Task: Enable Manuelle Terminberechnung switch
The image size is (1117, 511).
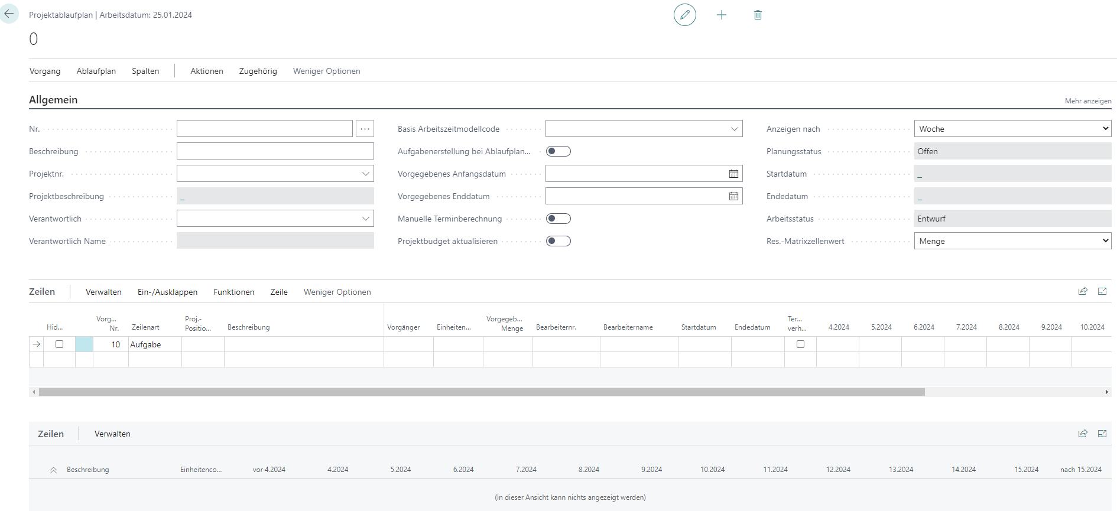Action: point(558,219)
